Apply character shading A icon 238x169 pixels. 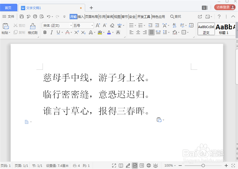click(x=118, y=32)
